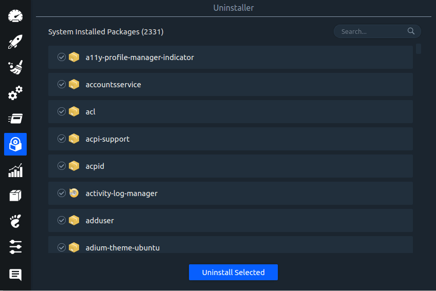Click the adium-theme-ubuntu package icon

click(x=74, y=247)
